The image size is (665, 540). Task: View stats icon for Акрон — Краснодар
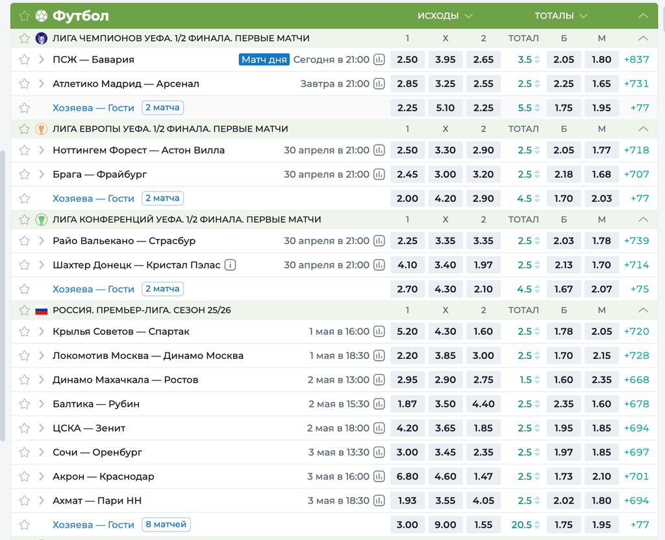[x=379, y=477]
